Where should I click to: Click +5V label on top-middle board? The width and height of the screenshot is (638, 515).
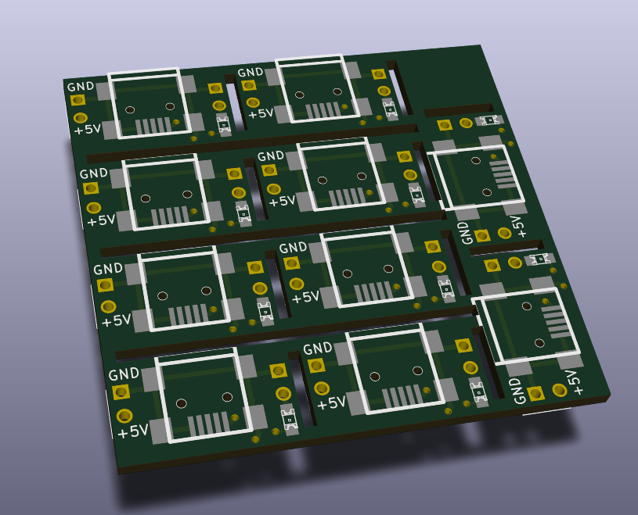click(261, 113)
